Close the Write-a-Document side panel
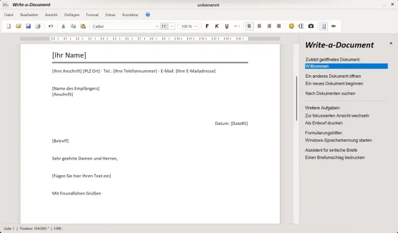Viewport: 398px width, 233px height. tap(391, 43)
